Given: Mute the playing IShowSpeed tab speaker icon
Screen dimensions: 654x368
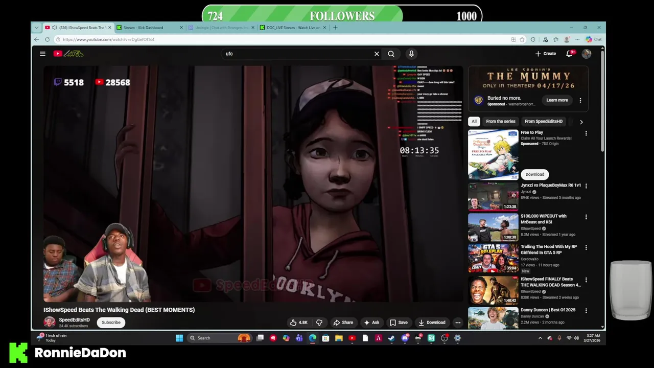Looking at the screenshot, I should 54,28.
